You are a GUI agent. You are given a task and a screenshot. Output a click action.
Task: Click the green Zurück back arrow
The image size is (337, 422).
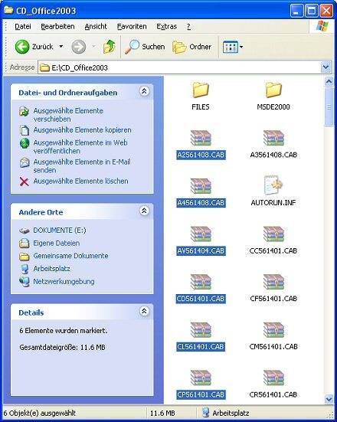(x=22, y=47)
